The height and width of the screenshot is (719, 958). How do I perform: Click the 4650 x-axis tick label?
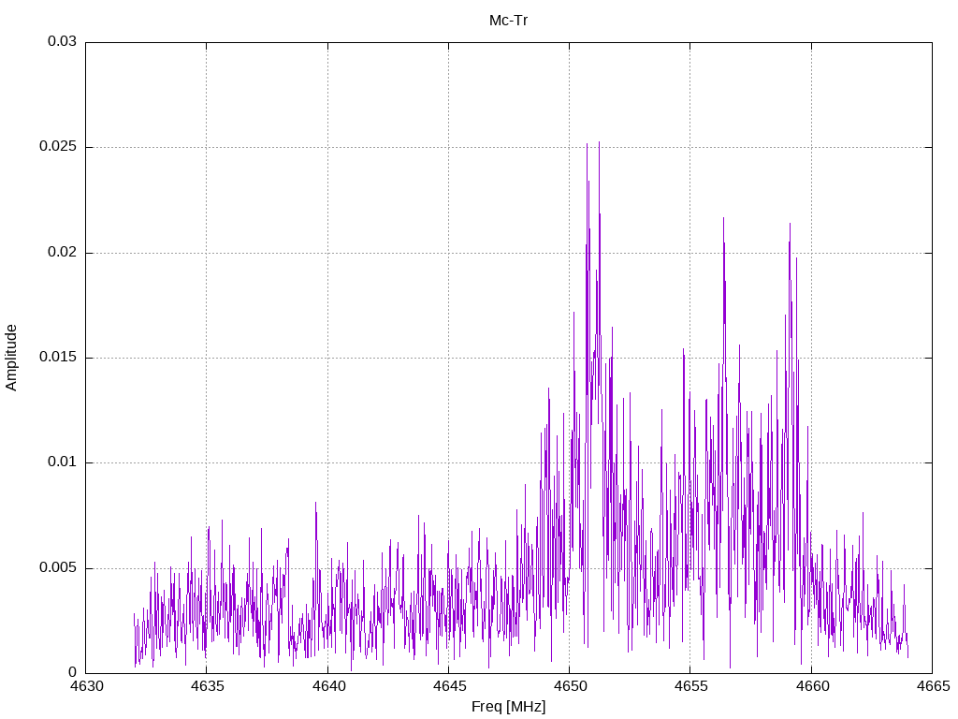pos(570,686)
